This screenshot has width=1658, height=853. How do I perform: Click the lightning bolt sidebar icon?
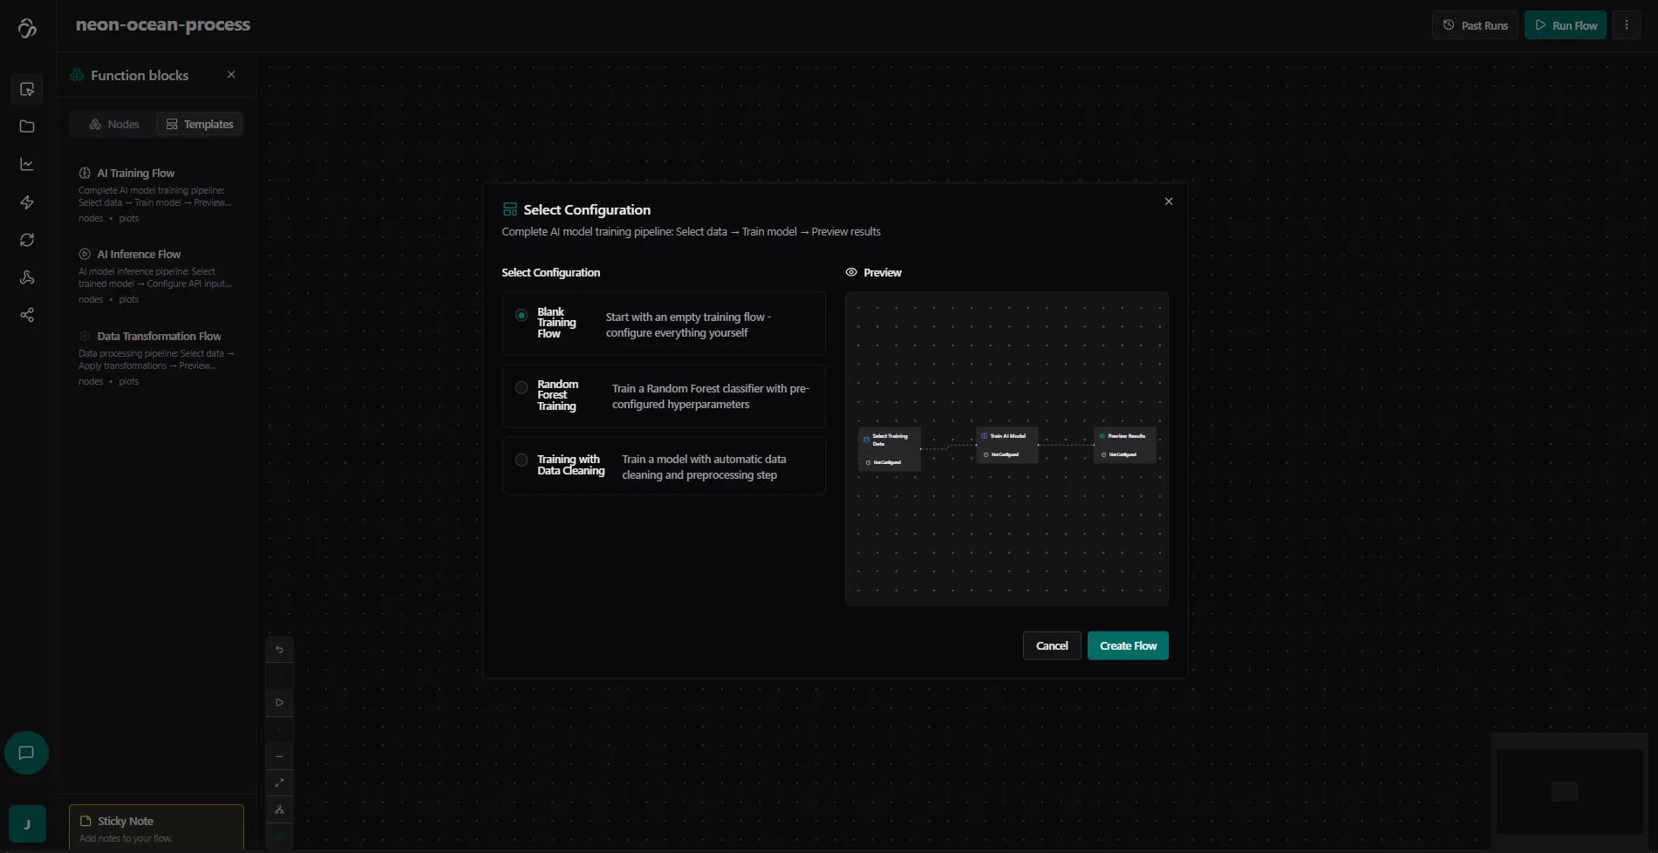pos(27,202)
